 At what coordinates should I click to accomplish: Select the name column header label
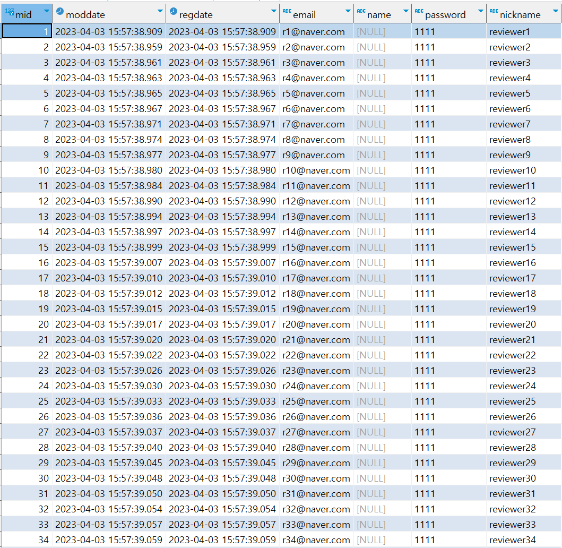pyautogui.click(x=379, y=15)
